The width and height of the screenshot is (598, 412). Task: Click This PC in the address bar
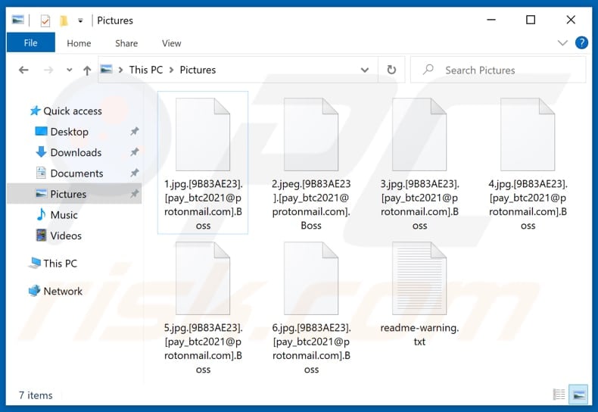coord(145,70)
